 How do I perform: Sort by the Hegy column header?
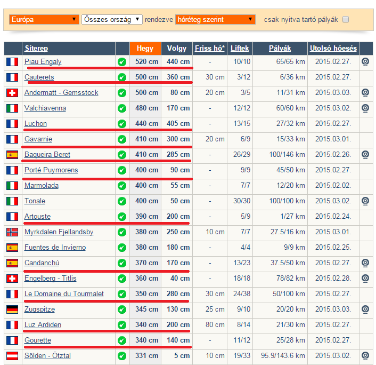point(145,49)
